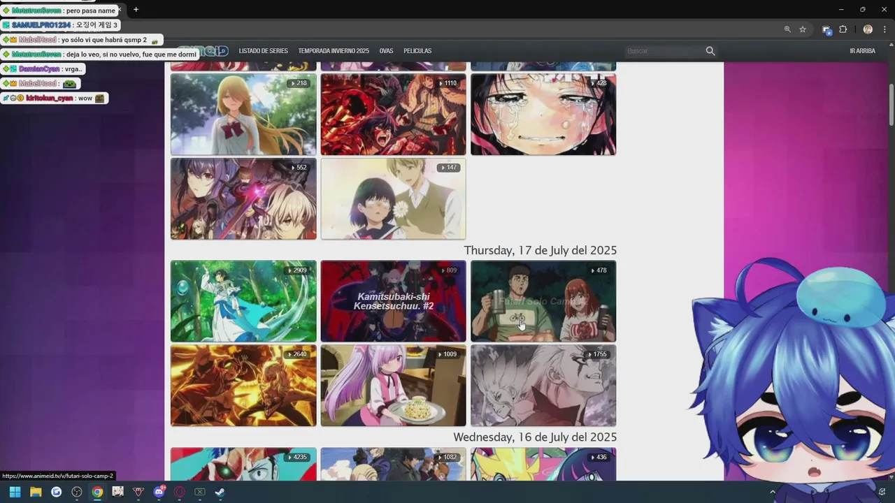Open Kamitsubaki-shi Kensetsuchuu #2 episode
Image resolution: width=895 pixels, height=503 pixels.
pyautogui.click(x=393, y=301)
